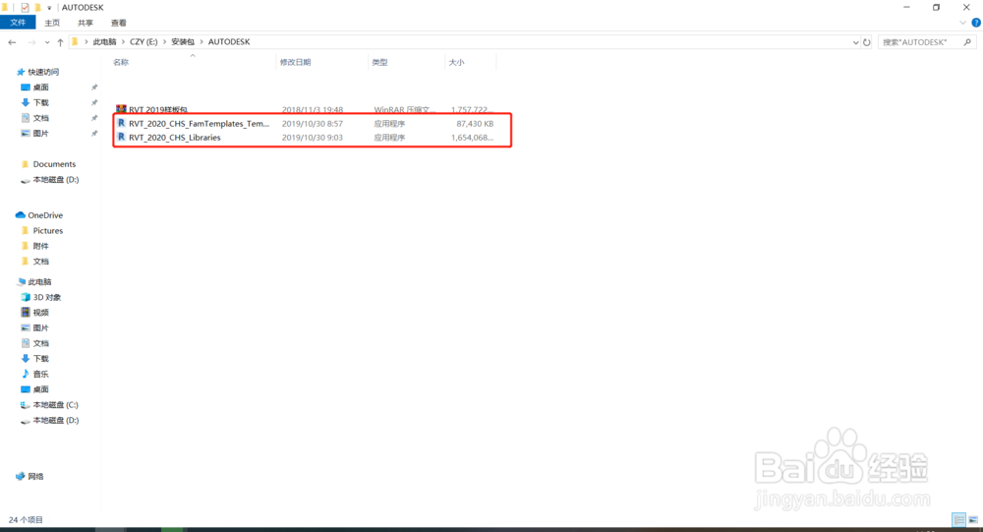Click AUTODESK in the address breadcrumb

click(x=229, y=42)
